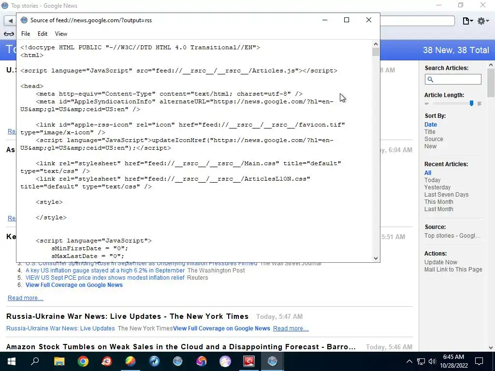495x371 pixels.
Task: Open the purple eagle taskbar icon
Action: click(x=225, y=361)
